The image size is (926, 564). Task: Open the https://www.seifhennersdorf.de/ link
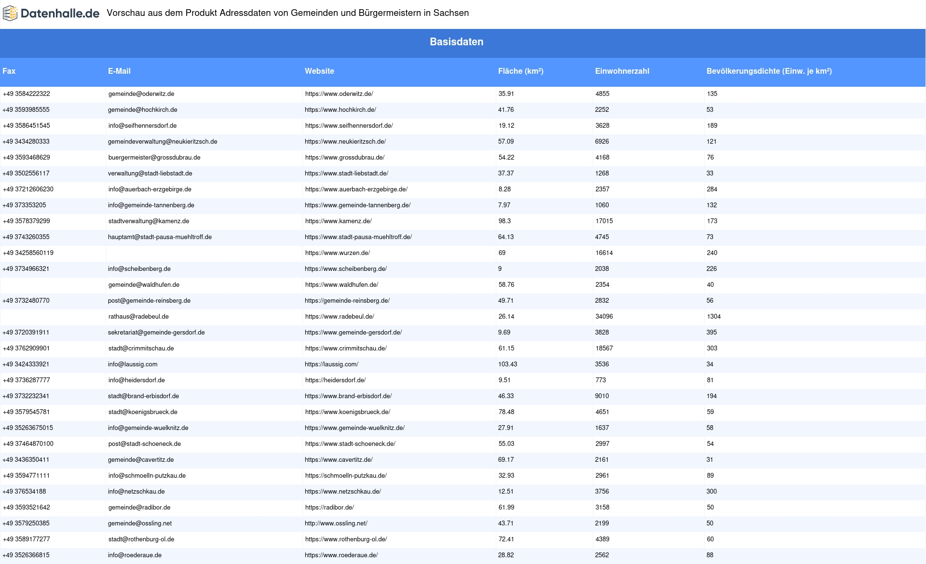[349, 126]
